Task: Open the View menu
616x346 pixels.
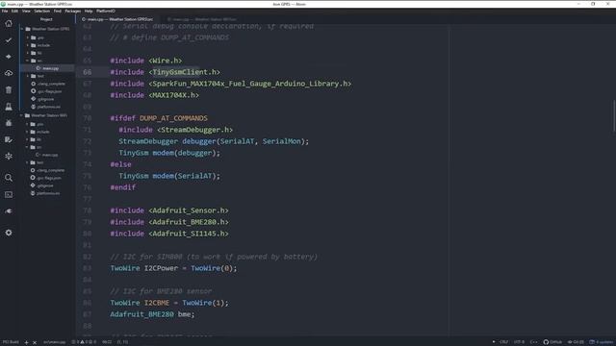Action: tap(26, 11)
